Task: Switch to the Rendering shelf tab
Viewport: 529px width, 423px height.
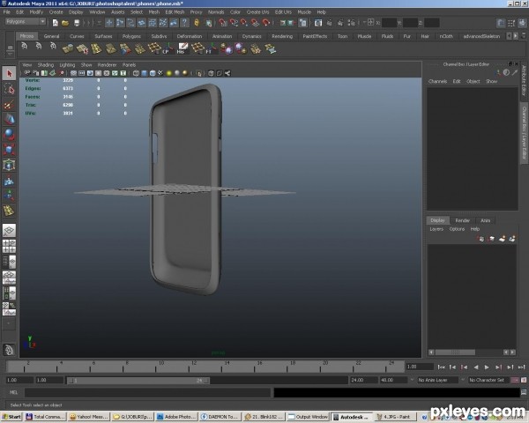Action: [x=282, y=36]
